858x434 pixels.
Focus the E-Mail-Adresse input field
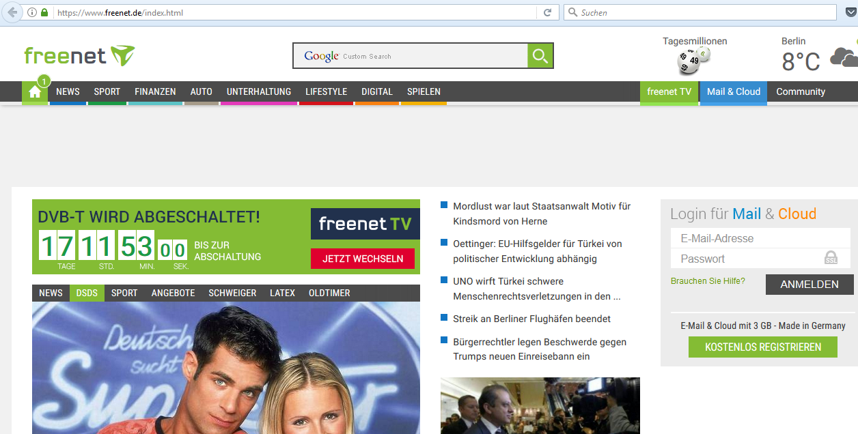pos(761,238)
